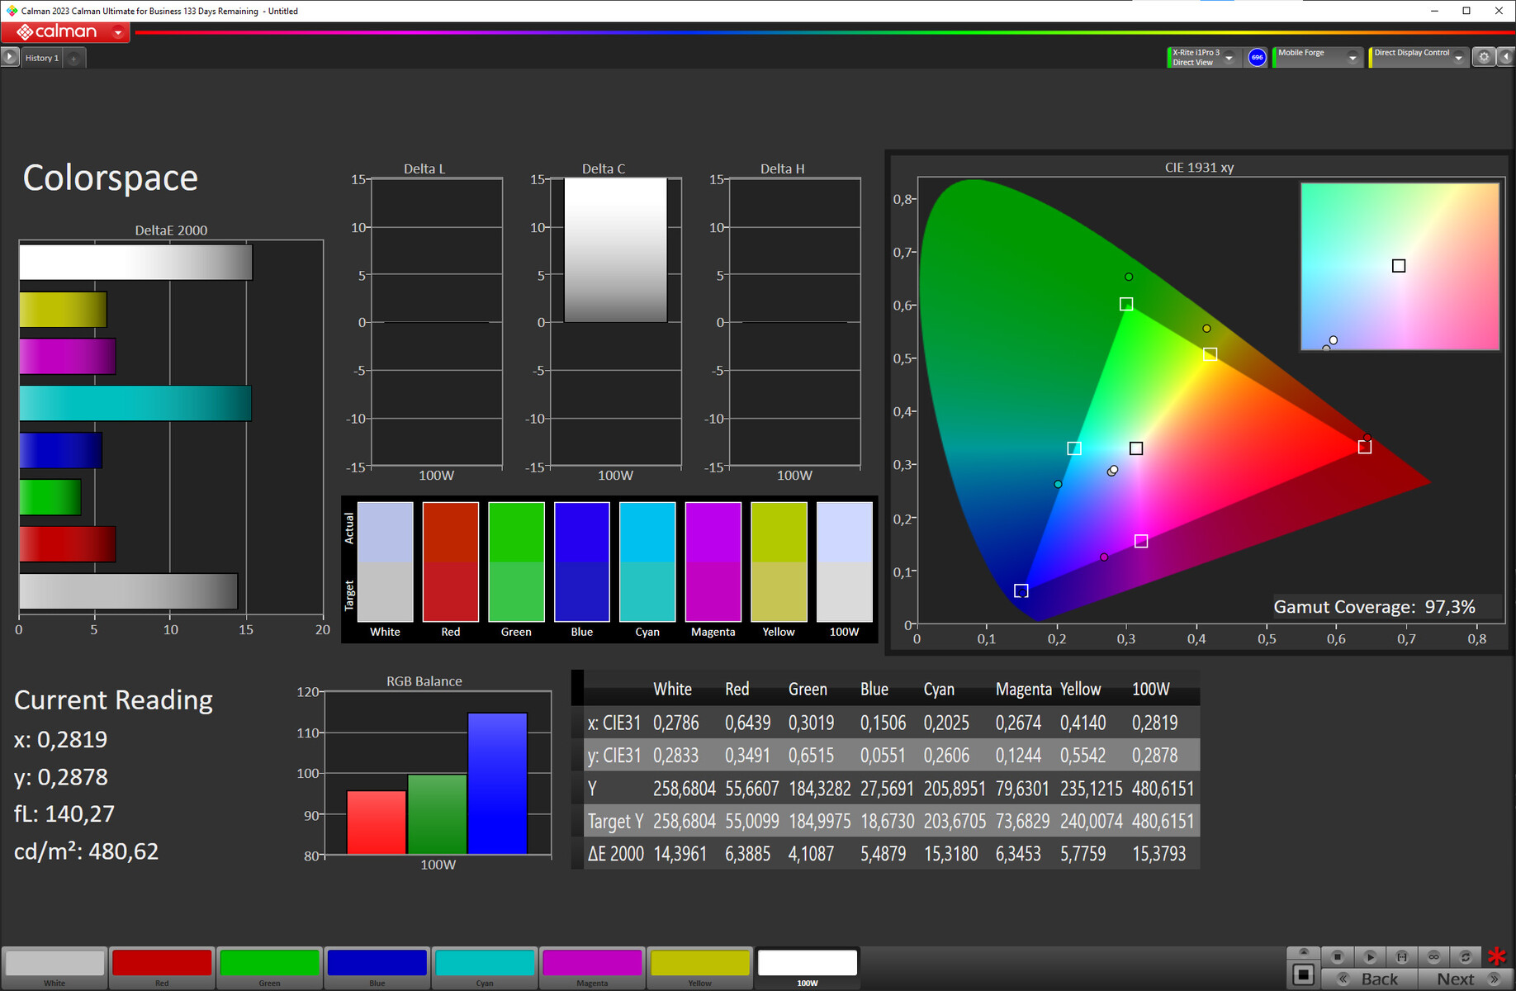This screenshot has height=991, width=1516.
Task: Collapse the right side panel arrow
Action: tap(1506, 57)
